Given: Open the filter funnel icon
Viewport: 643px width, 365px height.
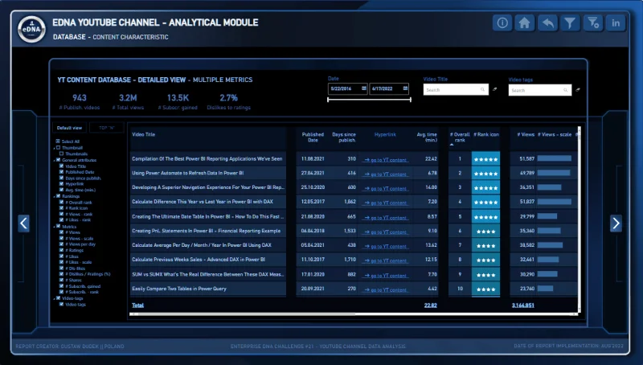Looking at the screenshot, I should point(570,23).
